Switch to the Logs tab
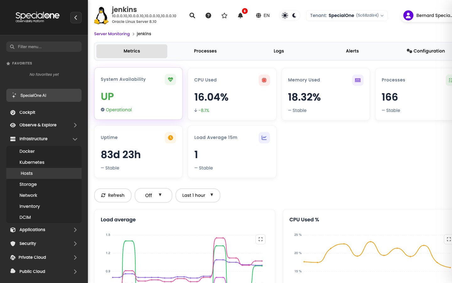 point(279,51)
